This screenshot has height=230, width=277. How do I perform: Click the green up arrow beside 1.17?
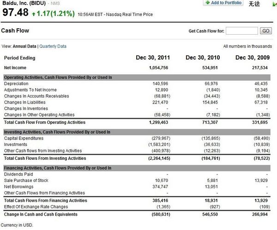(x=34, y=14)
